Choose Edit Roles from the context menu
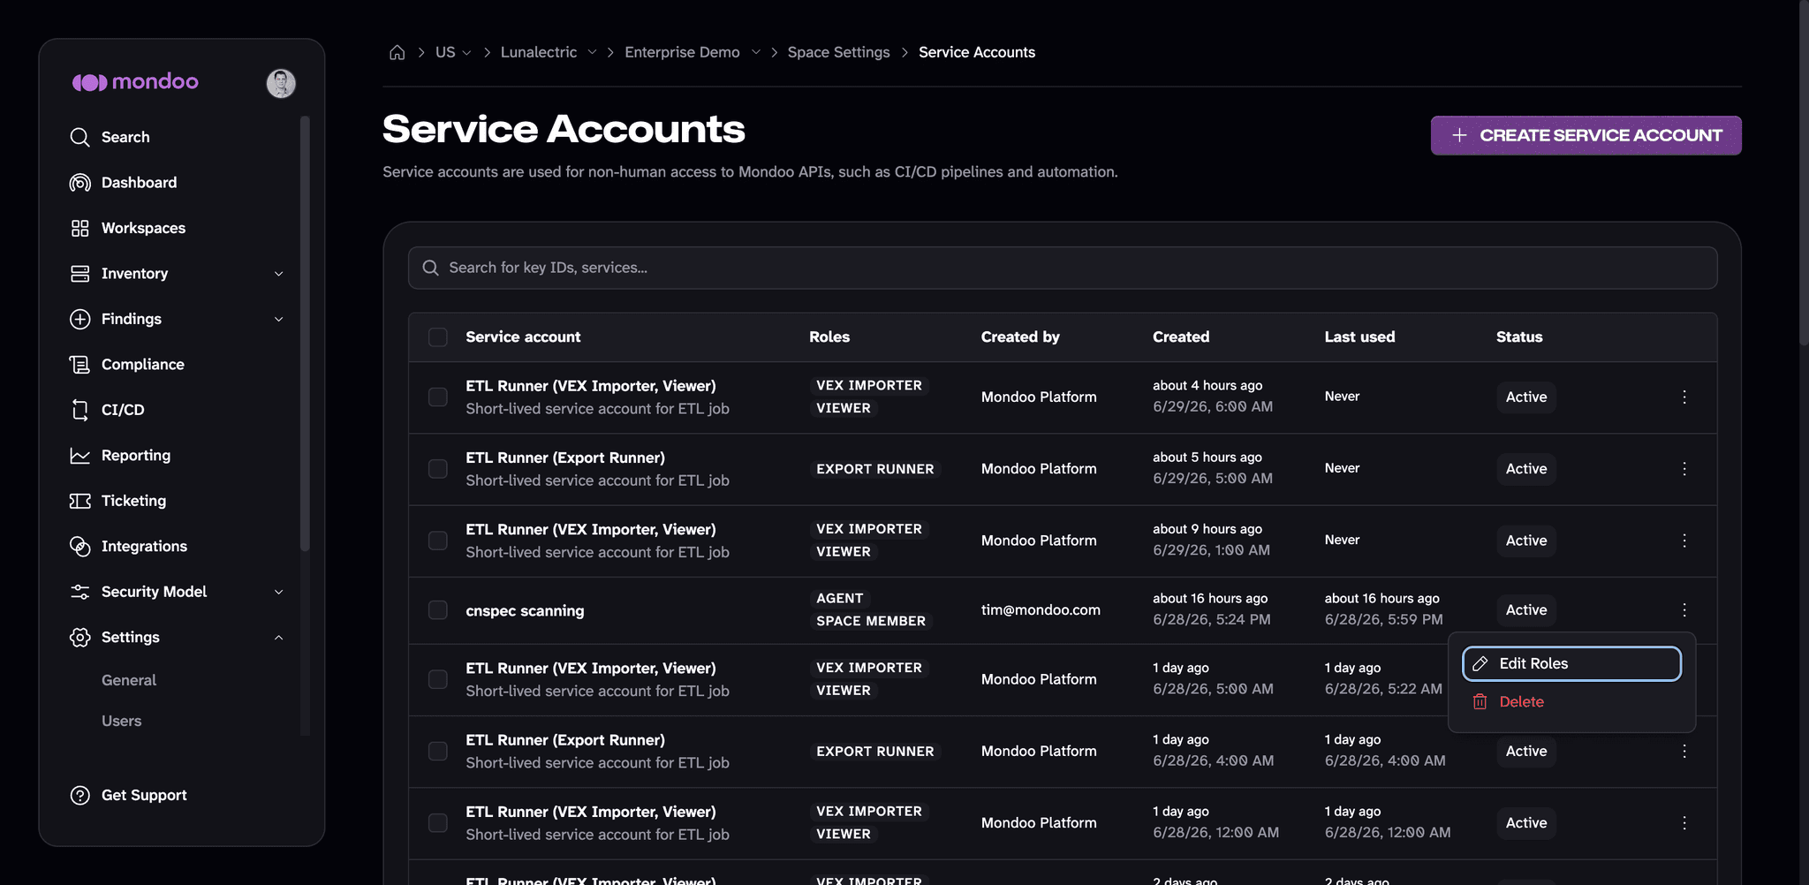The width and height of the screenshot is (1809, 885). tap(1571, 664)
